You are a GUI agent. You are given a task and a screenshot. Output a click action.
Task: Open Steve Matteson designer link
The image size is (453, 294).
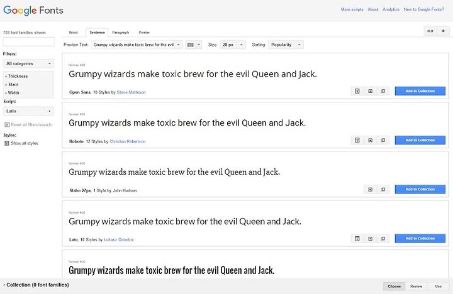(x=131, y=92)
